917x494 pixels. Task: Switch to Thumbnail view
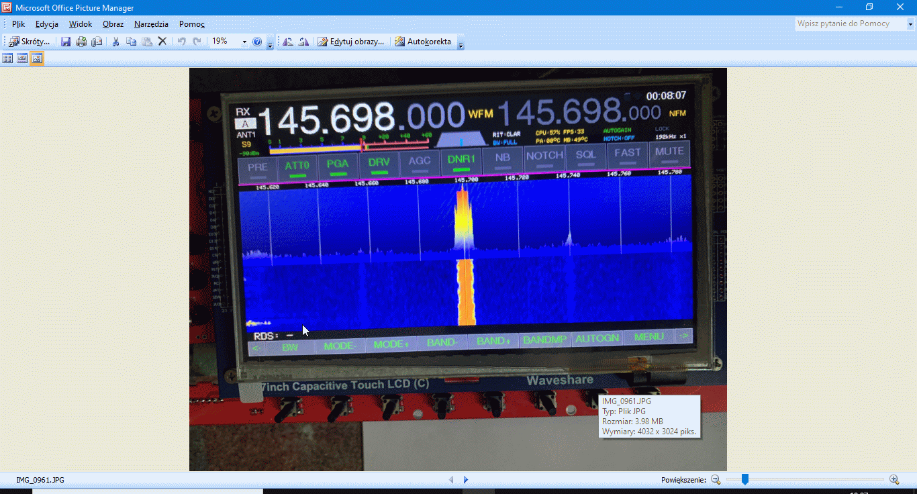[8, 58]
